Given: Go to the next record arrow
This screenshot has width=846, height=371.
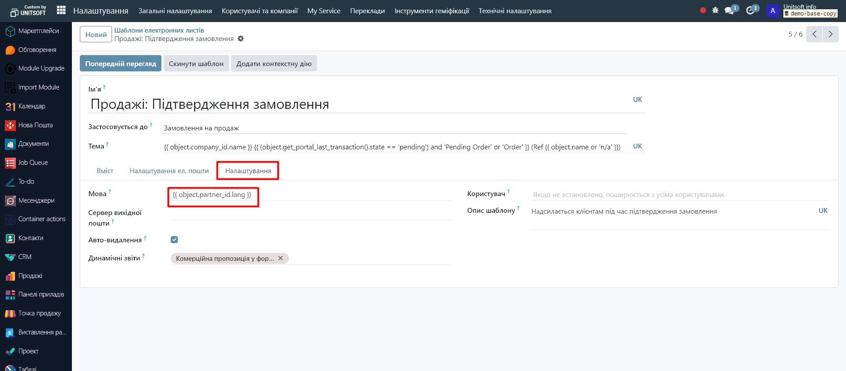Looking at the screenshot, I should [830, 34].
